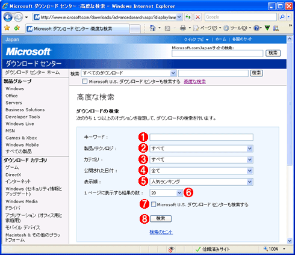This screenshot has height=255, width=295.
Task: Select the Microsoft ダウンロード センター browser tab
Action: [77, 29]
